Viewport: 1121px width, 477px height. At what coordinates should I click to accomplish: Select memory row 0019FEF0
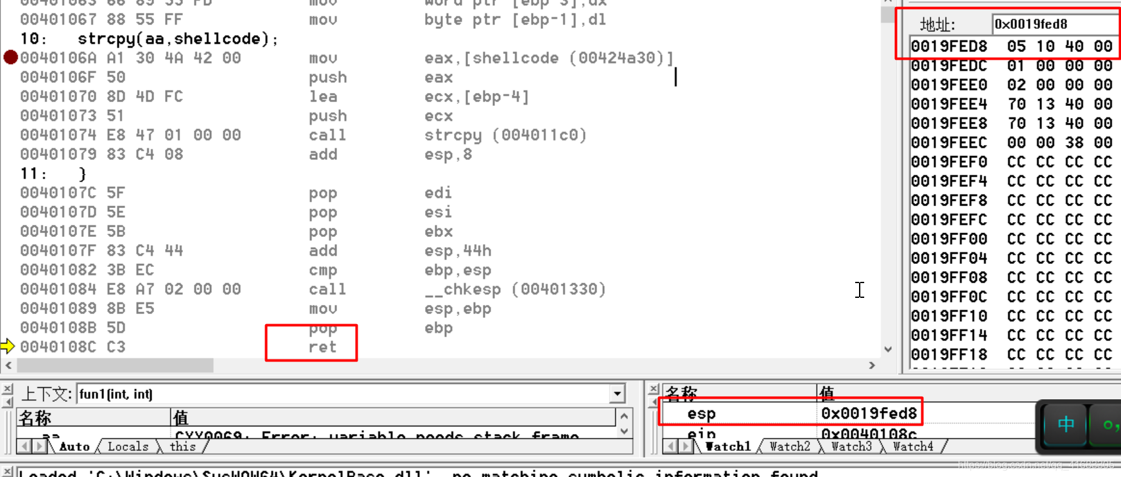point(1012,162)
